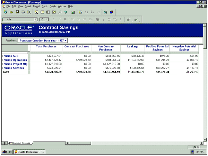Open the Sheet menu
The image size is (208, 156).
point(28,6)
